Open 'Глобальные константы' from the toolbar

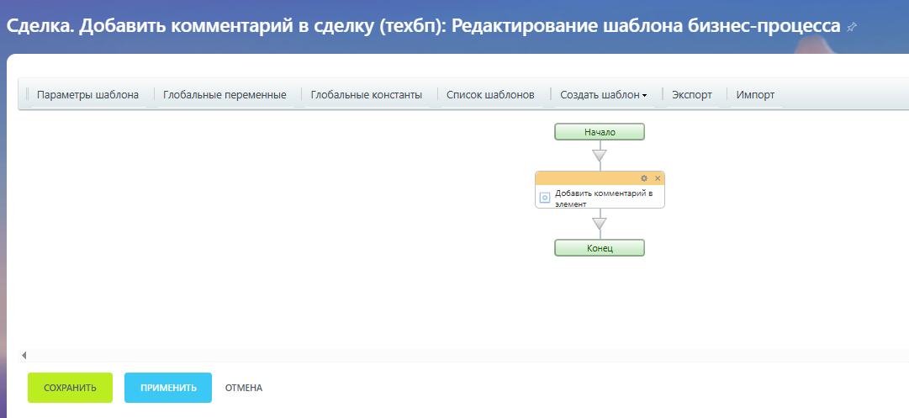(x=366, y=95)
